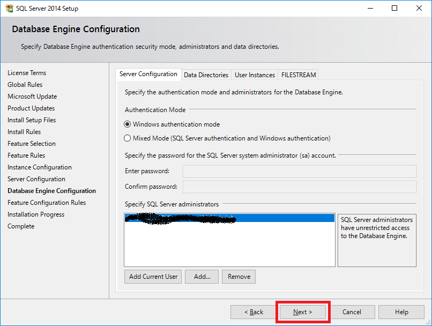The image size is (432, 326).
Task: Click Install Rules step
Action: click(x=24, y=132)
